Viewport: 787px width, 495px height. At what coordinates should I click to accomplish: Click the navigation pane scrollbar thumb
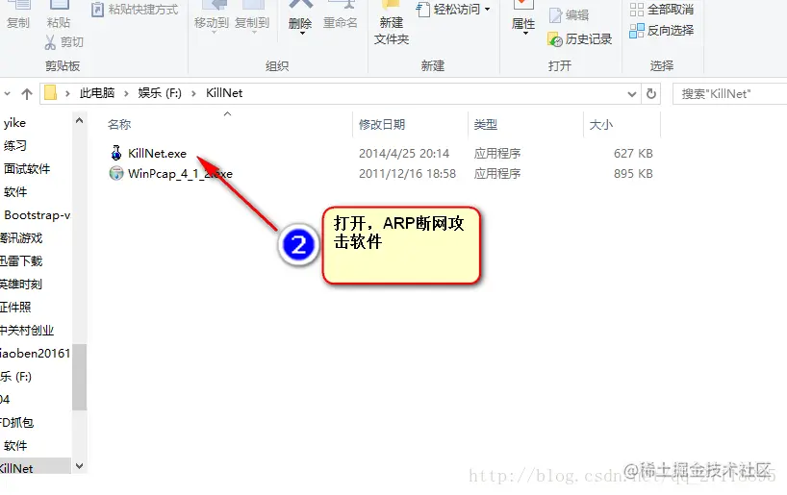[79, 377]
